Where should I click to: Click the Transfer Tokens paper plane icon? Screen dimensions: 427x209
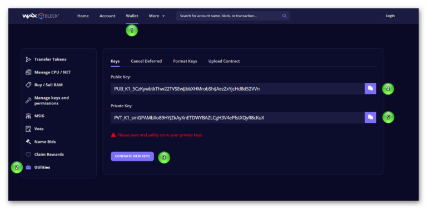click(28, 59)
